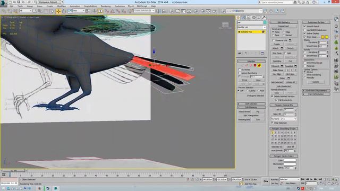340x191 pixels.
Task: Open the Display command panel tab
Action: pos(259,18)
